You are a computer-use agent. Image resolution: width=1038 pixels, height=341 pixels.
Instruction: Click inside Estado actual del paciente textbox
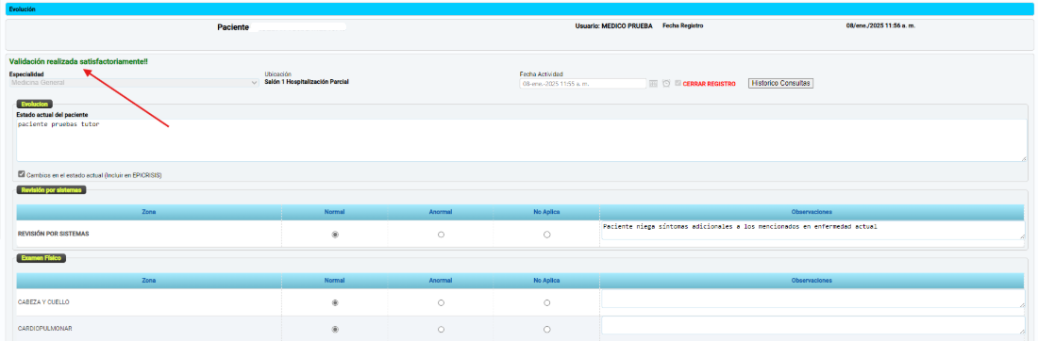pyautogui.click(x=522, y=140)
